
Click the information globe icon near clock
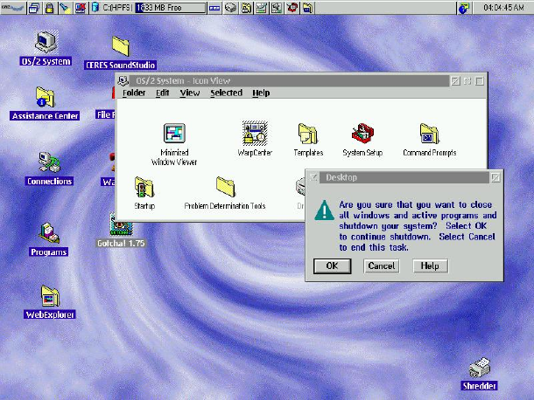(x=463, y=8)
